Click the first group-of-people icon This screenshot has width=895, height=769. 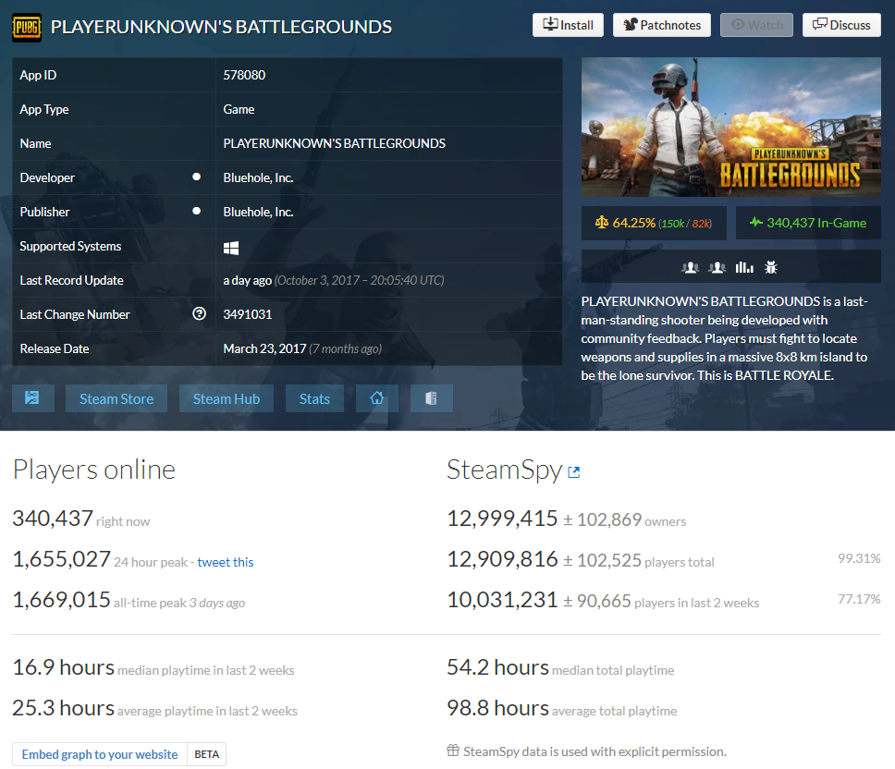pos(690,267)
